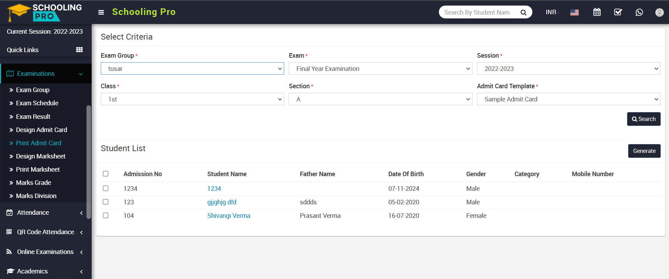Click the Online Examinations RSS icon

[9, 252]
